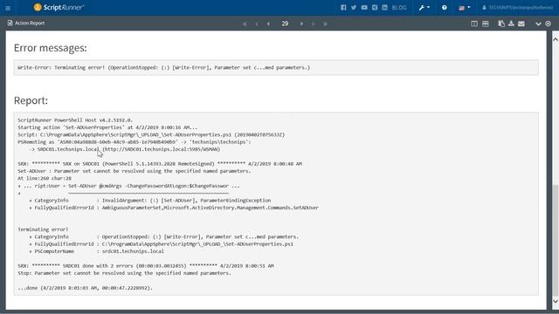The image size is (559, 314).
Task: Click the scrollbar down arrow
Action: pos(556,302)
